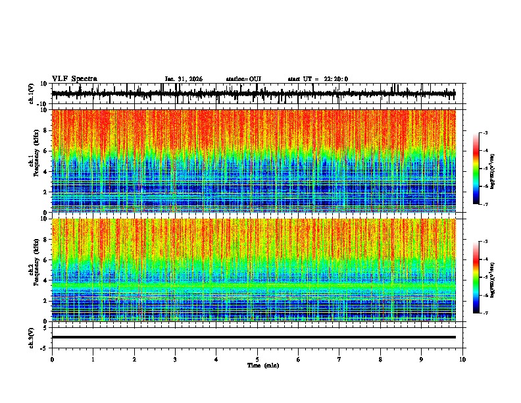Screen dimensions: 521x403
Task: Click the time axis tick label "7"
Action: click(x=339, y=360)
